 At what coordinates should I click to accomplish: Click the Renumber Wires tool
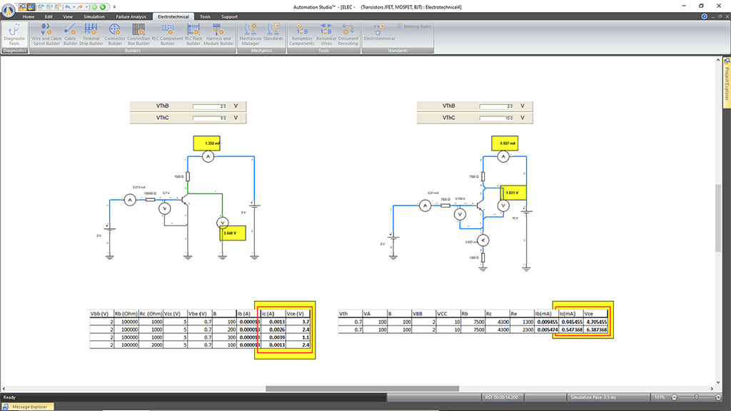coord(326,29)
